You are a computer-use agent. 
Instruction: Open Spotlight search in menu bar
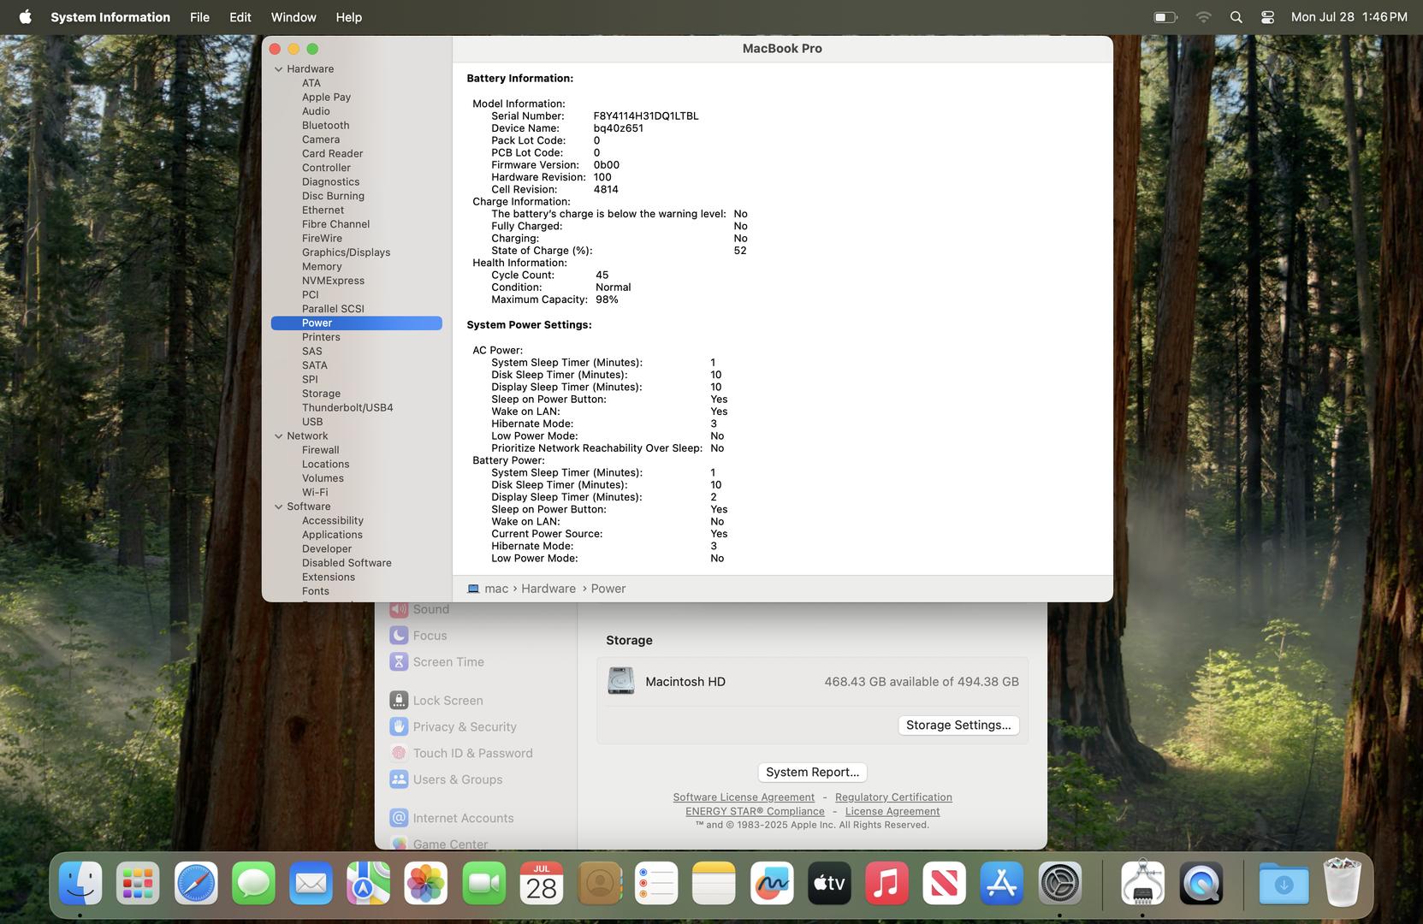point(1236,17)
